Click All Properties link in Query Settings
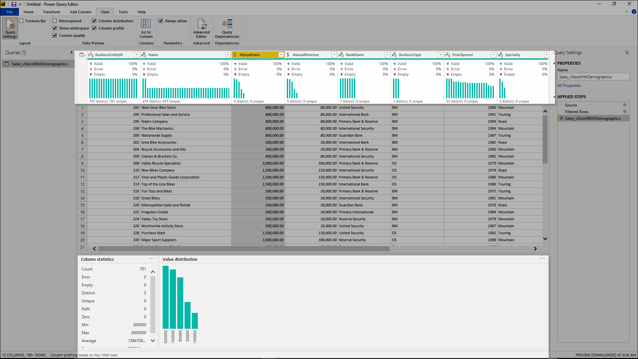The width and height of the screenshot is (638, 359). coord(569,85)
